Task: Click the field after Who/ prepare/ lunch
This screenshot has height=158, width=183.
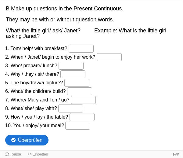Action: coord(71,66)
